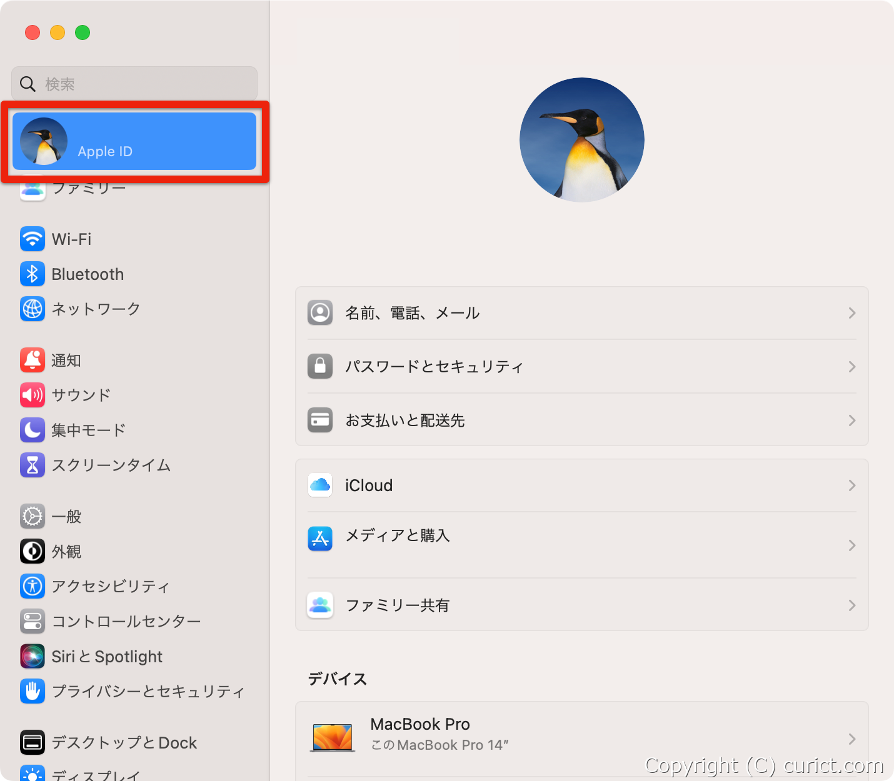Zoom the window with green button
Screen dimensions: 894x781
(x=83, y=32)
